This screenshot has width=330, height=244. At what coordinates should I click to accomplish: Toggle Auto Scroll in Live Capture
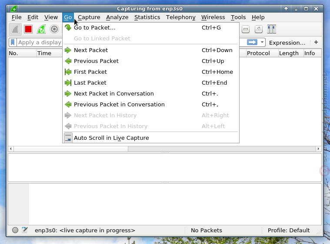[x=151, y=138]
